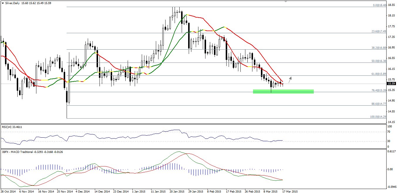Click the RSI scale value 70
The image size is (398, 194).
[x=389, y=132]
